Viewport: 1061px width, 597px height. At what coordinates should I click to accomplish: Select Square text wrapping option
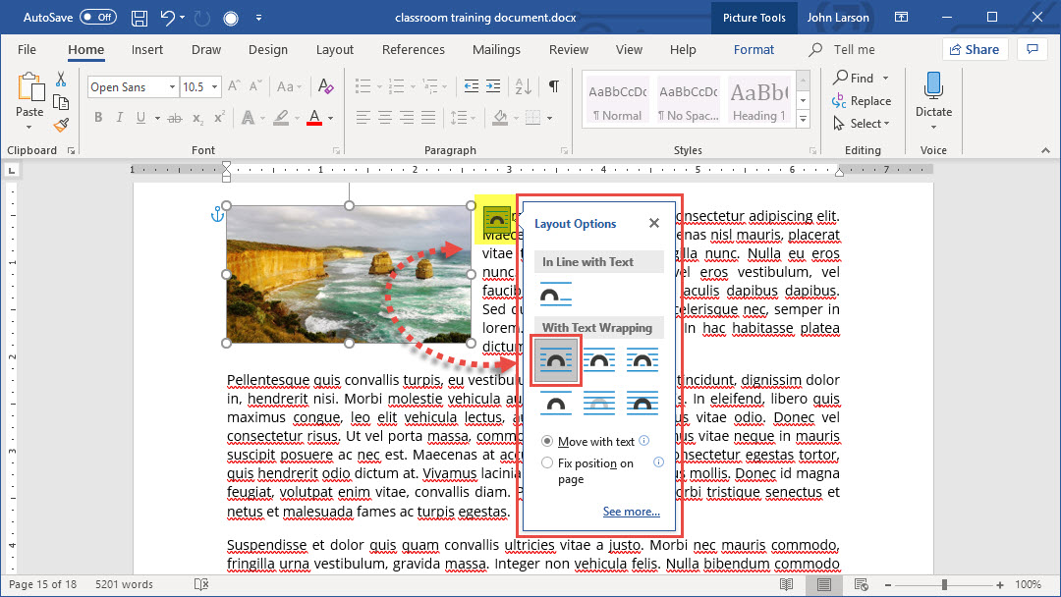(x=557, y=360)
